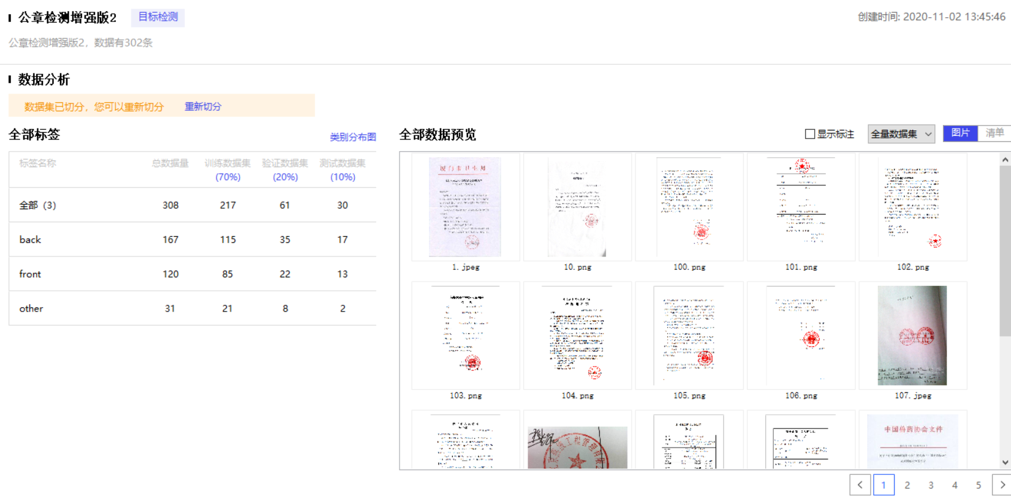The height and width of the screenshot is (497, 1011).
Task: Go to page 4
Action: pos(955,485)
